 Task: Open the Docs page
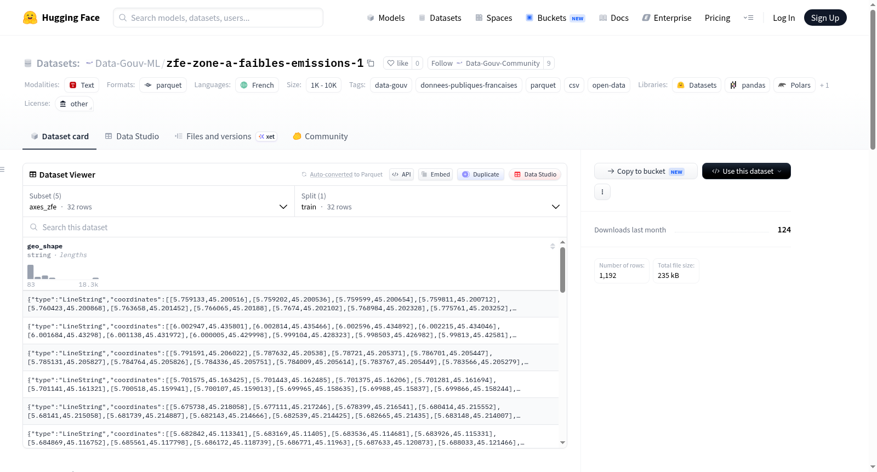[614, 18]
